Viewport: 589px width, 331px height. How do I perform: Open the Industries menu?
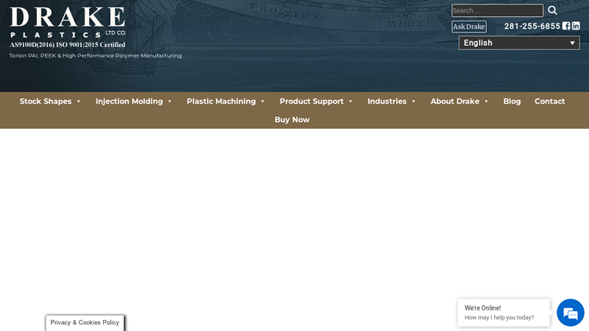coord(387,102)
